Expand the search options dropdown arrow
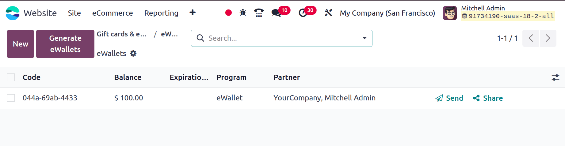565x146 pixels. coord(365,38)
